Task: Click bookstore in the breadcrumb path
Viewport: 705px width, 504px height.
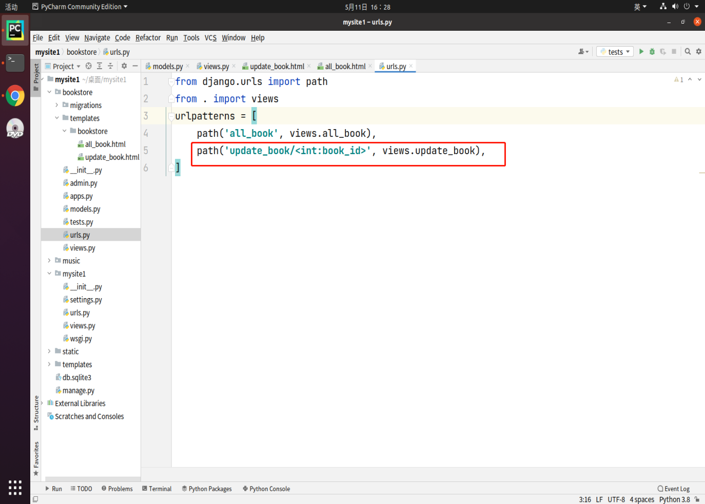Action: 82,52
